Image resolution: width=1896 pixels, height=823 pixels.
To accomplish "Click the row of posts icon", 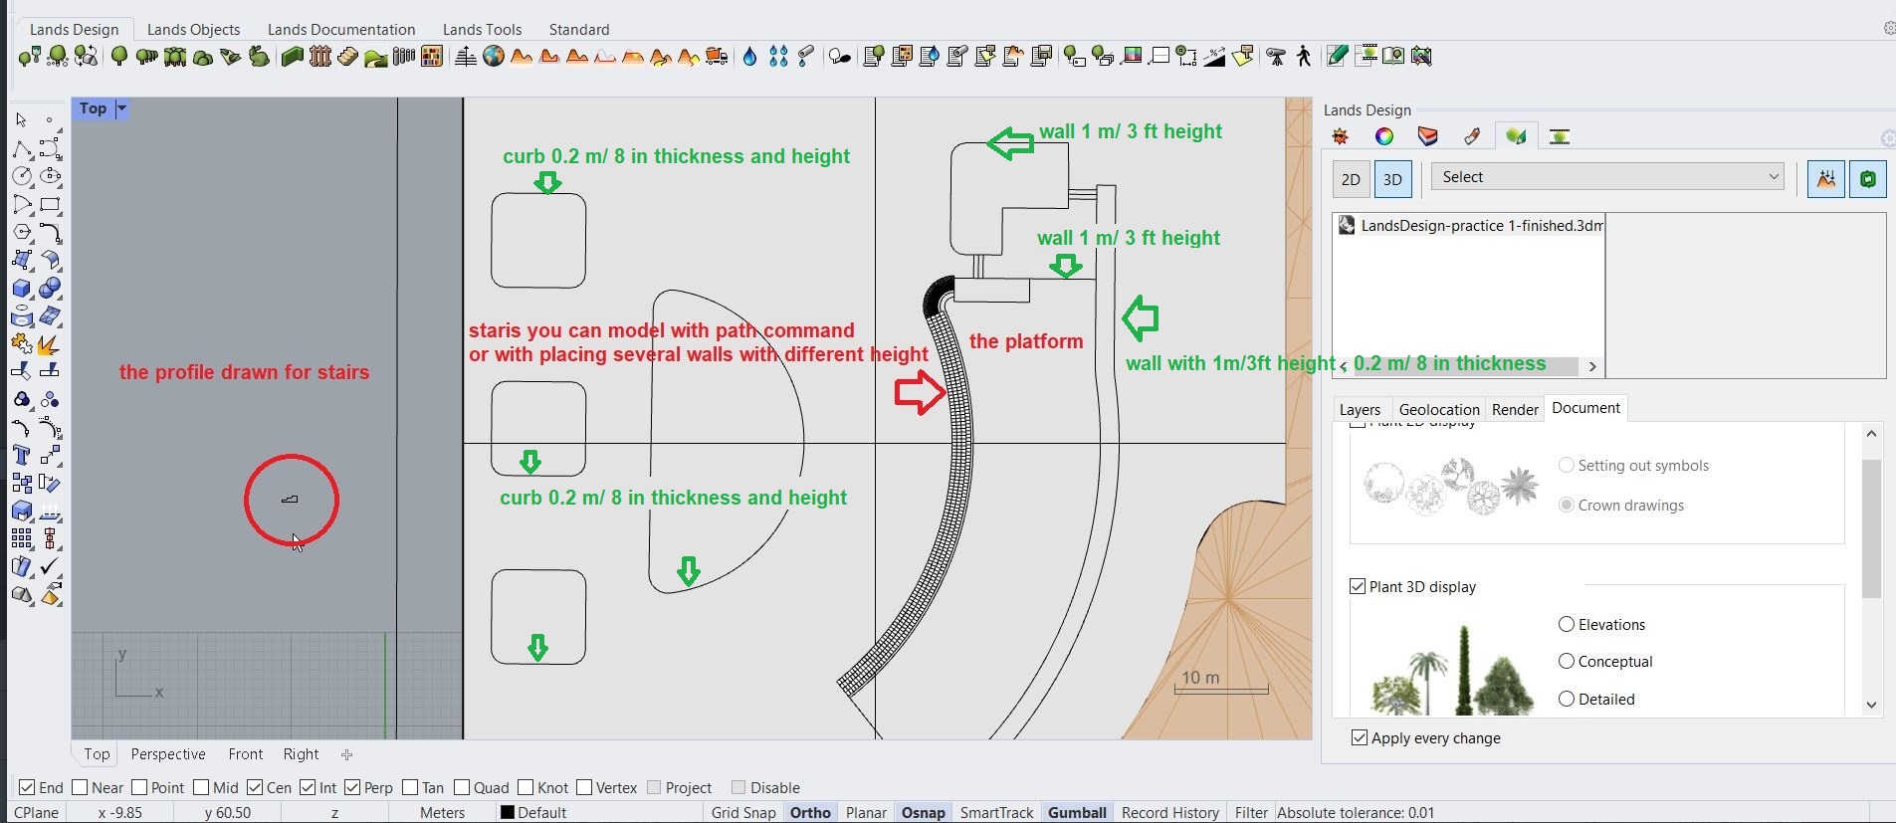I will coord(403,56).
